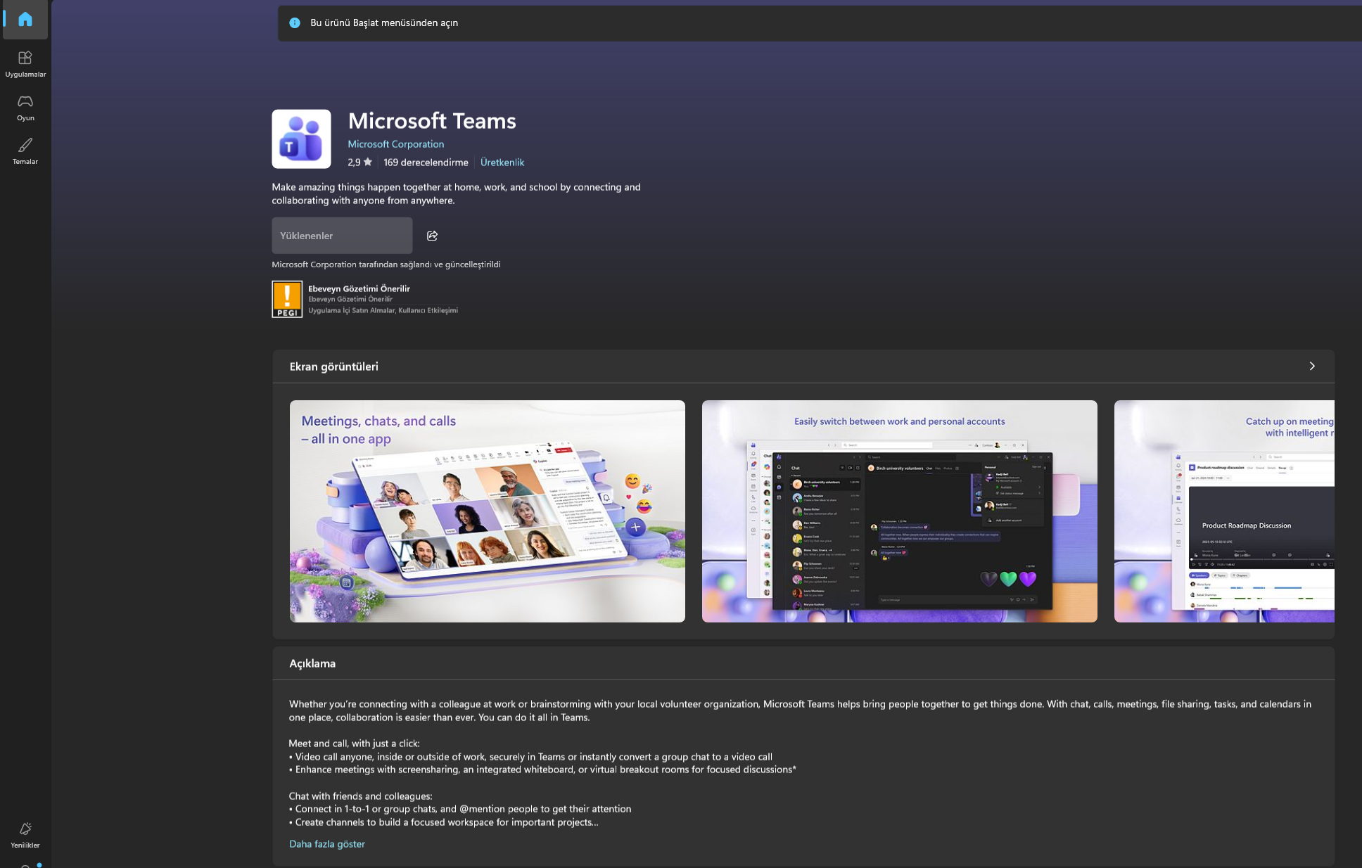
Task: Open Oyun section in sidebar
Action: coord(25,107)
